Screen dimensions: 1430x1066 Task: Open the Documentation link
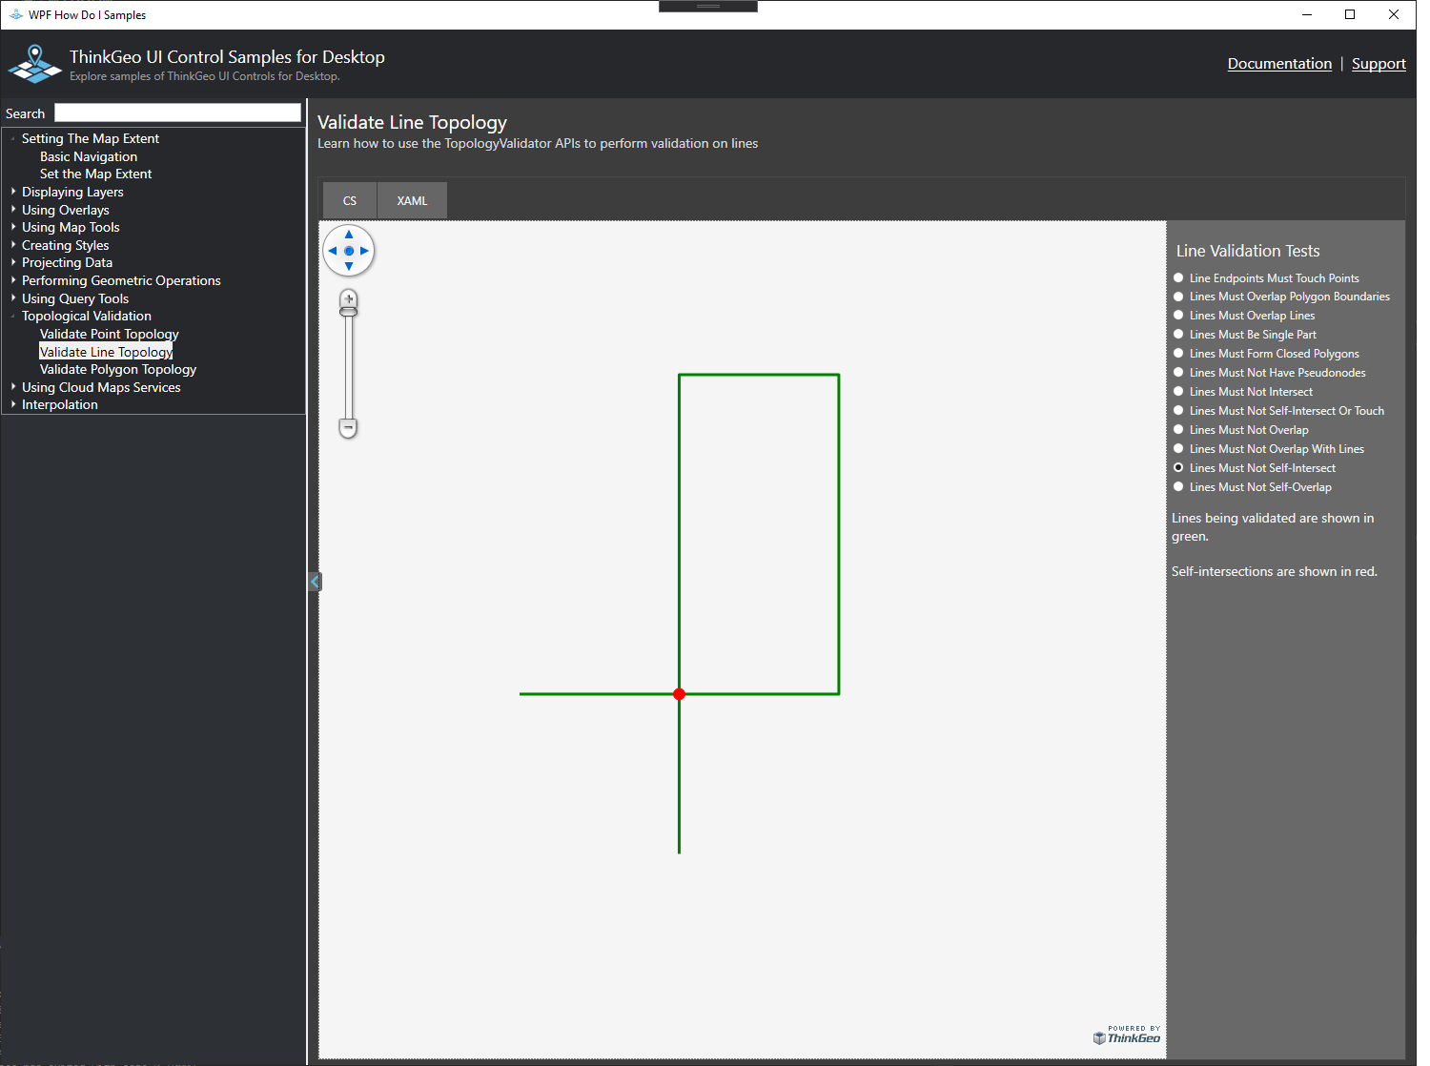(1279, 64)
